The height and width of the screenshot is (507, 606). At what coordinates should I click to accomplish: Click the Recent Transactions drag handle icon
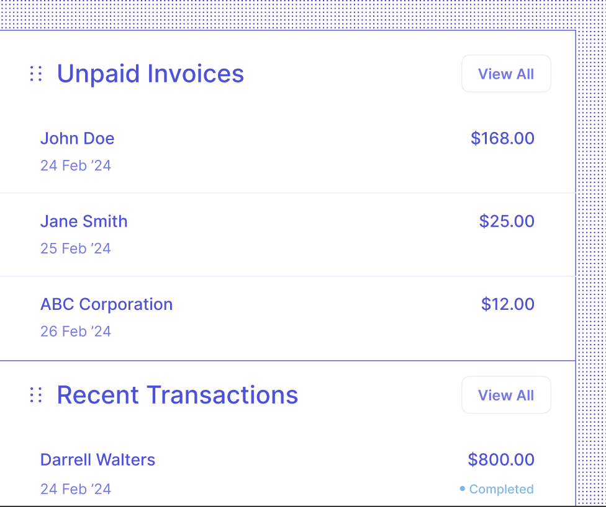tap(36, 395)
